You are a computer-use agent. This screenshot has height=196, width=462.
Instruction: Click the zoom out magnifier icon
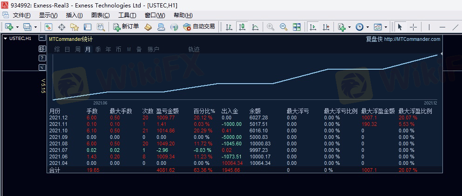(283, 27)
